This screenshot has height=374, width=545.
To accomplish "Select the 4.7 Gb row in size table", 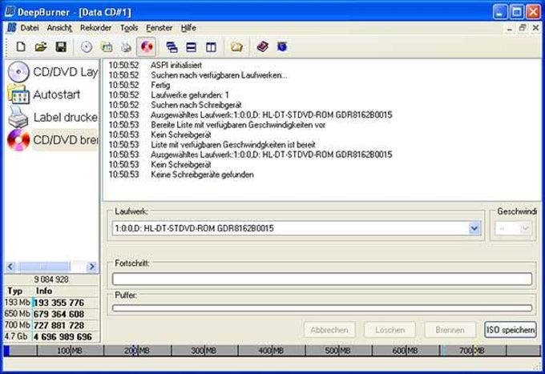I will (52, 336).
